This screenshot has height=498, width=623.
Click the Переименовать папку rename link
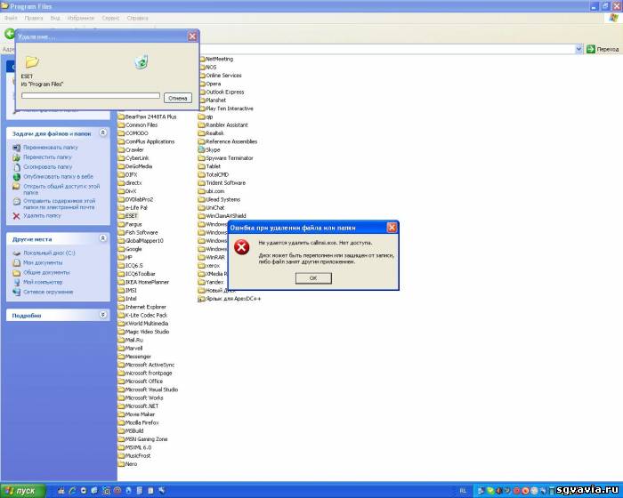[51, 148]
